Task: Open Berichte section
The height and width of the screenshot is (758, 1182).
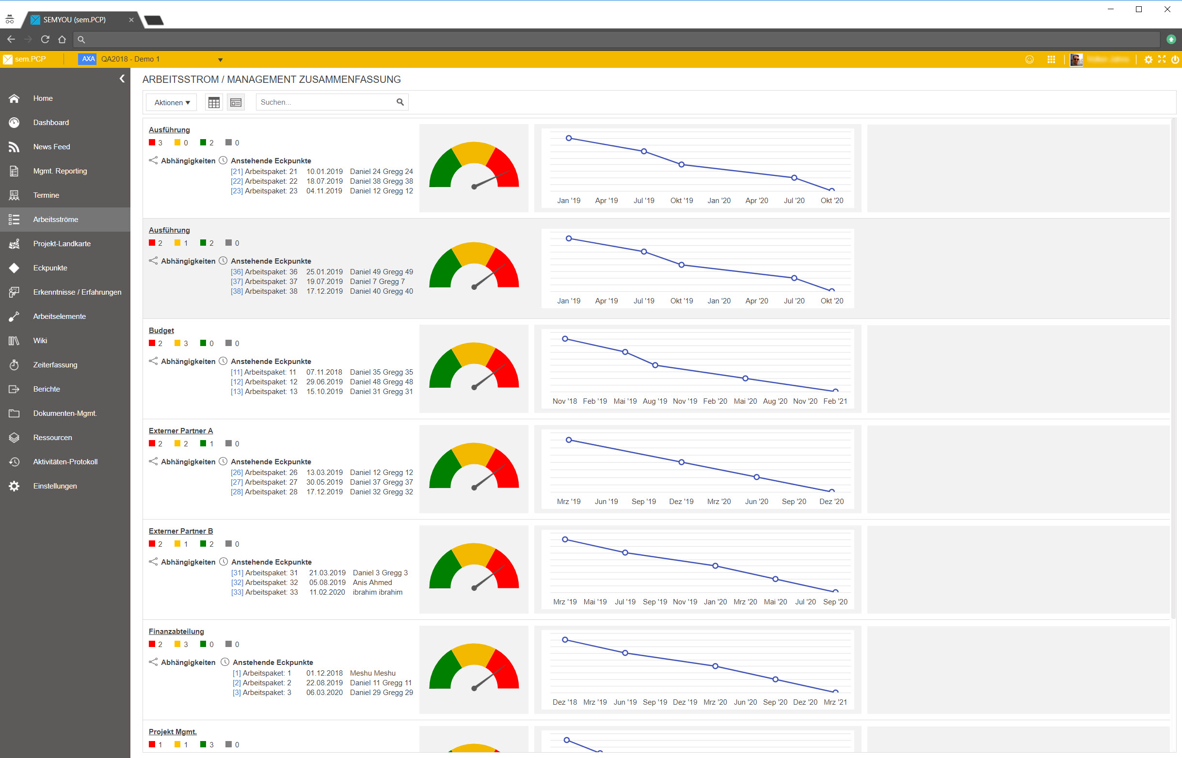Action: [x=65, y=389]
